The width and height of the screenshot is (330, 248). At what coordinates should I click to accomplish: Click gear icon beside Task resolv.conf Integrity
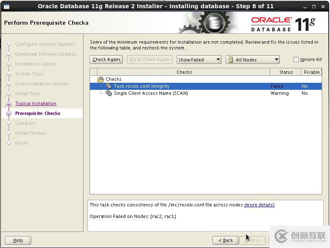click(x=108, y=86)
